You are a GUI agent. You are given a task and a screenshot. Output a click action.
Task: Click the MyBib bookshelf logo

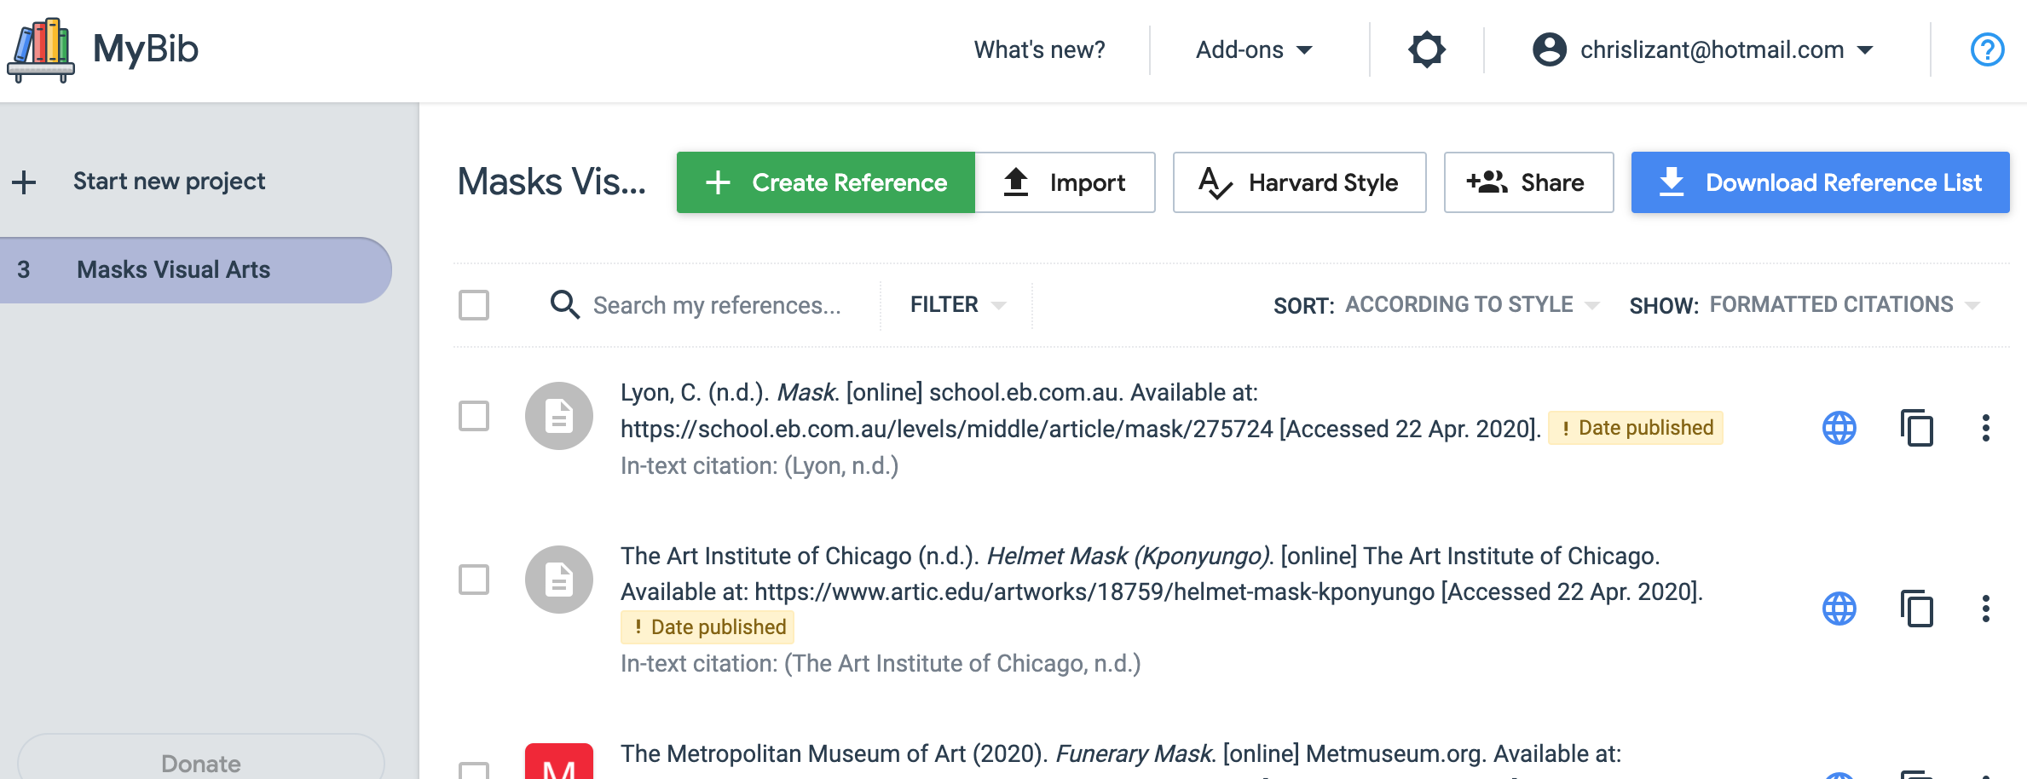point(41,49)
